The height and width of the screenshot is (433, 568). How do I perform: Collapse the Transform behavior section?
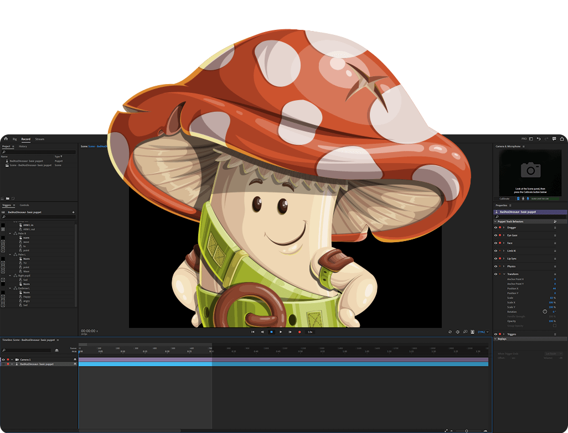click(x=504, y=274)
